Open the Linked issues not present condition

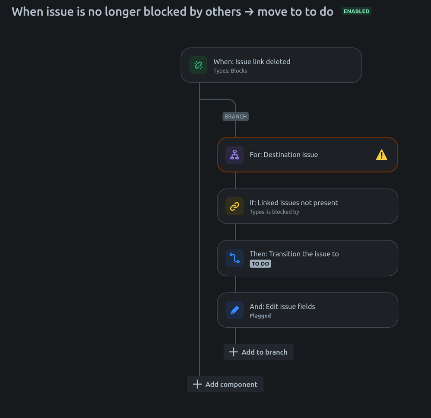tap(302, 206)
